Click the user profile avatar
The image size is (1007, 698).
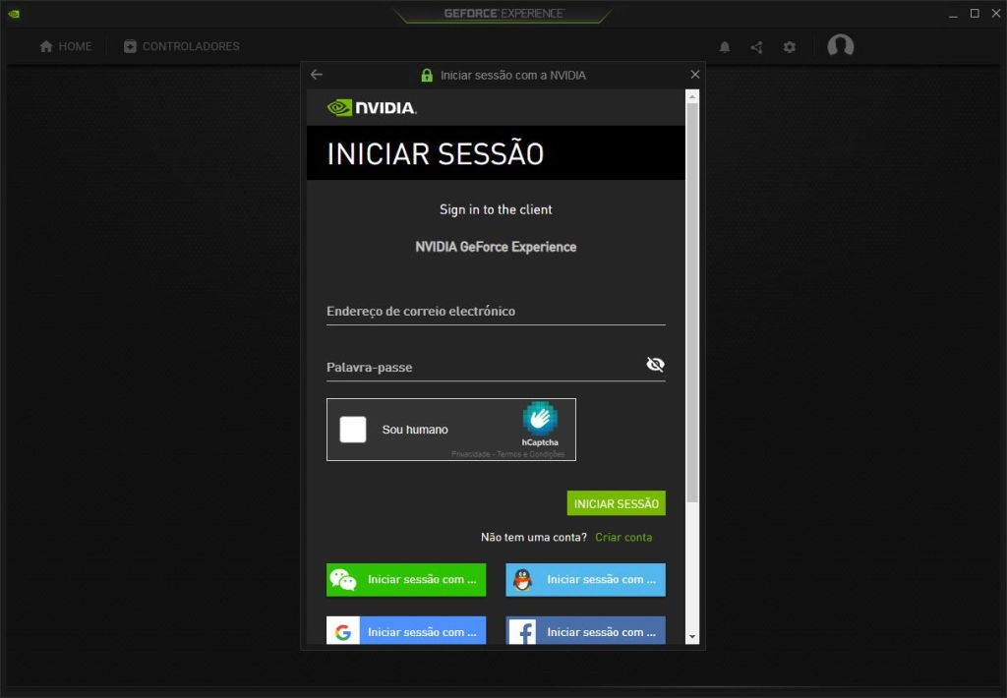(x=840, y=45)
